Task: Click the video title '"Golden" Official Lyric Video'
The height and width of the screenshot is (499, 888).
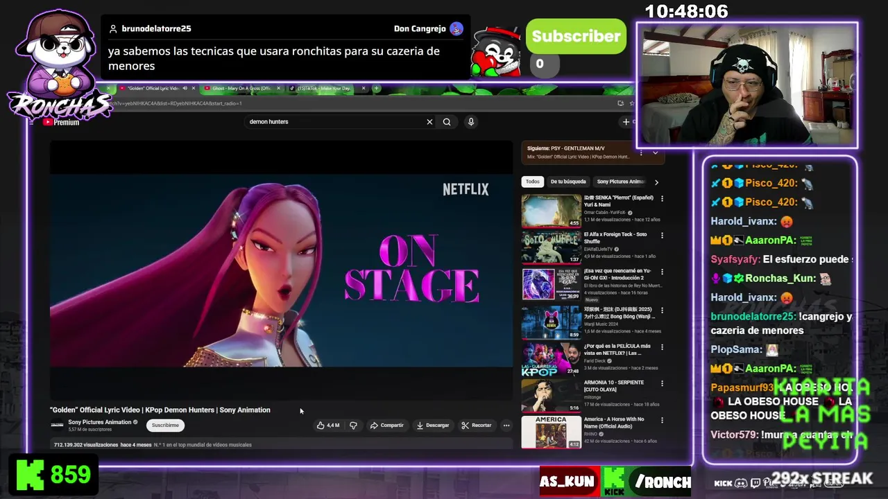Action: pos(160,410)
